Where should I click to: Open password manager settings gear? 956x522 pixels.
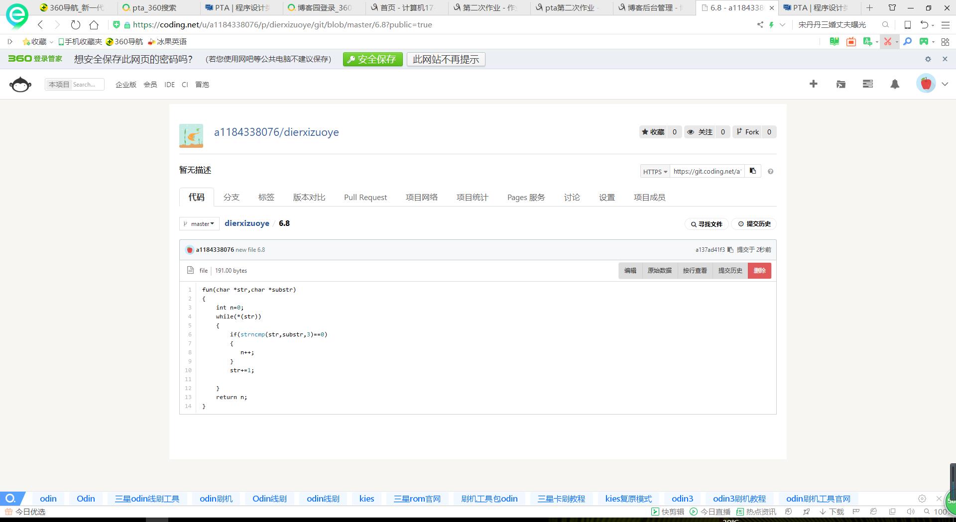pos(928,59)
